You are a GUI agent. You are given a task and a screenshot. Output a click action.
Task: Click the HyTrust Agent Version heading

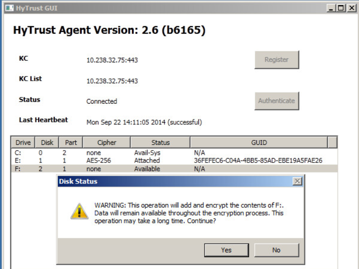109,30
